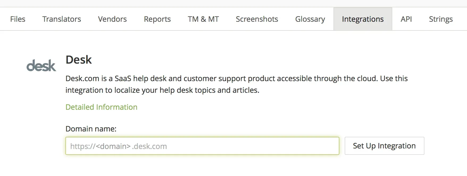Open the Detailed Information link
This screenshot has height=176, width=467.
pos(101,107)
